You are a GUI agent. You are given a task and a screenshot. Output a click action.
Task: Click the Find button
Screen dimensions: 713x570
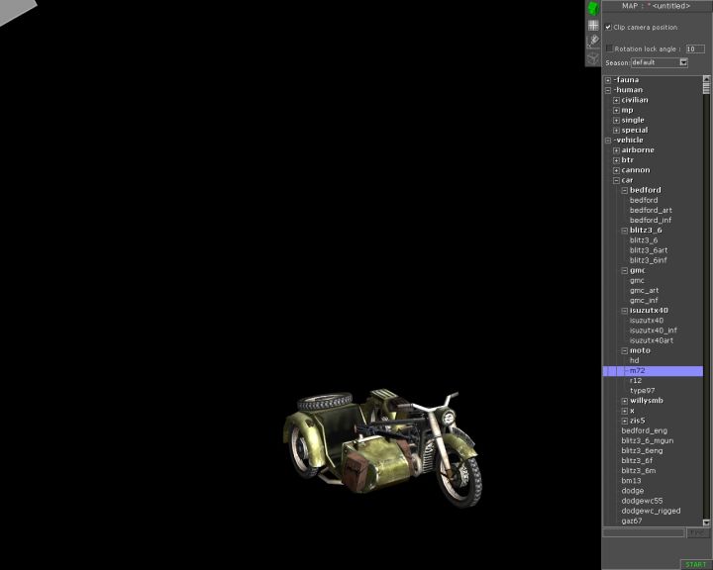tap(699, 532)
